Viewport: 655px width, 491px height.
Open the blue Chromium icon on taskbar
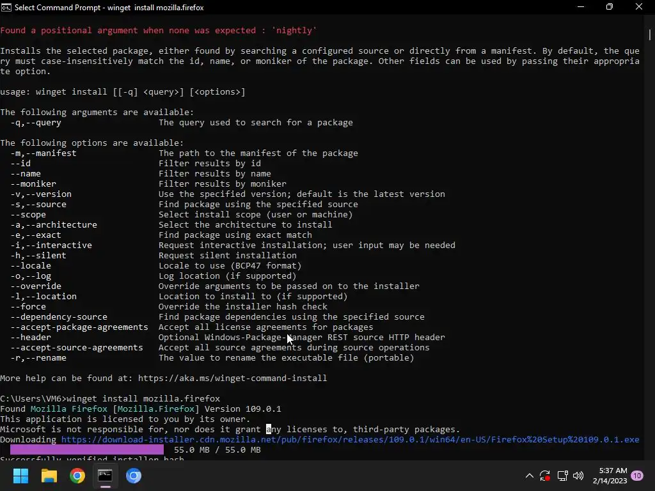point(134,476)
